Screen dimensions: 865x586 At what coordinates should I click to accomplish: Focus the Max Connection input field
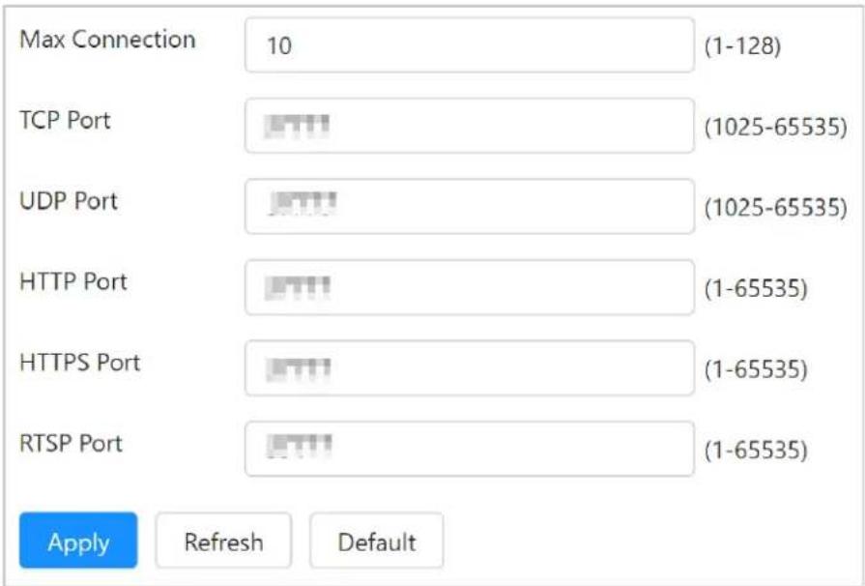coord(470,44)
